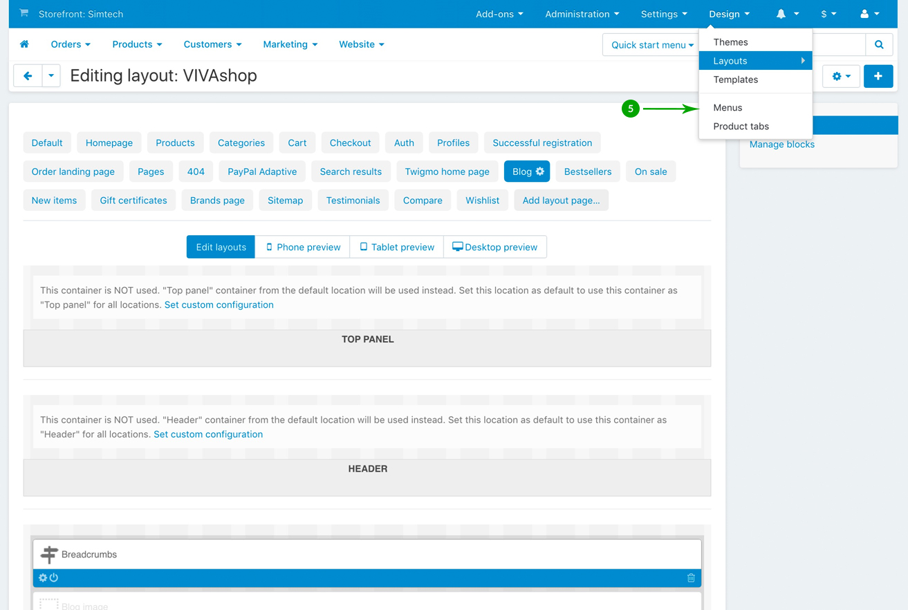Screen dimensions: 908x610
Task: Click the blue plus add button
Action: pyautogui.click(x=878, y=76)
